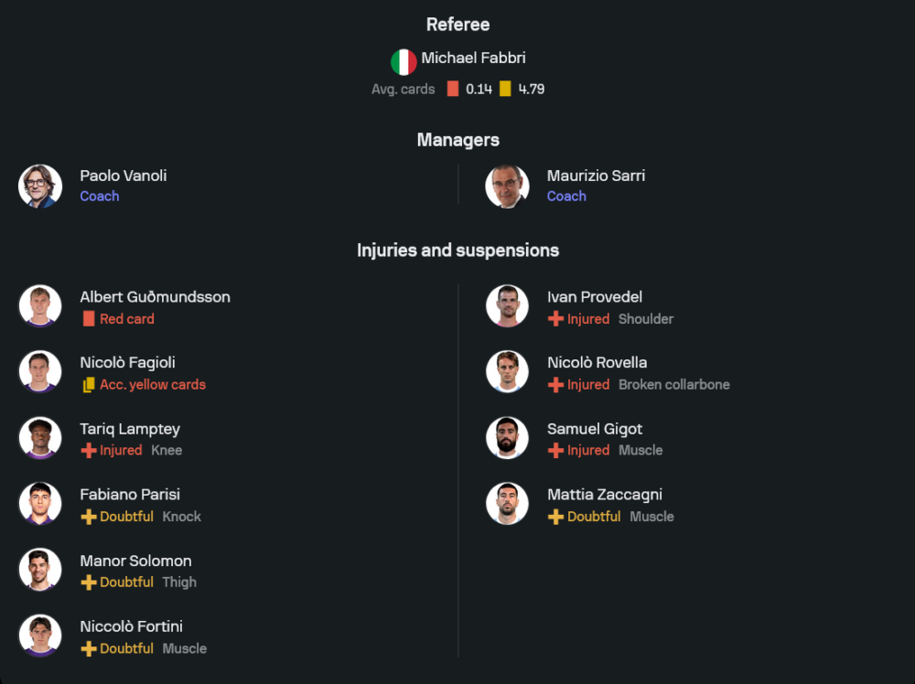Click the yellow doubtful cross for Fabiano Parisi
Screen dimensions: 915x684
tap(89, 517)
